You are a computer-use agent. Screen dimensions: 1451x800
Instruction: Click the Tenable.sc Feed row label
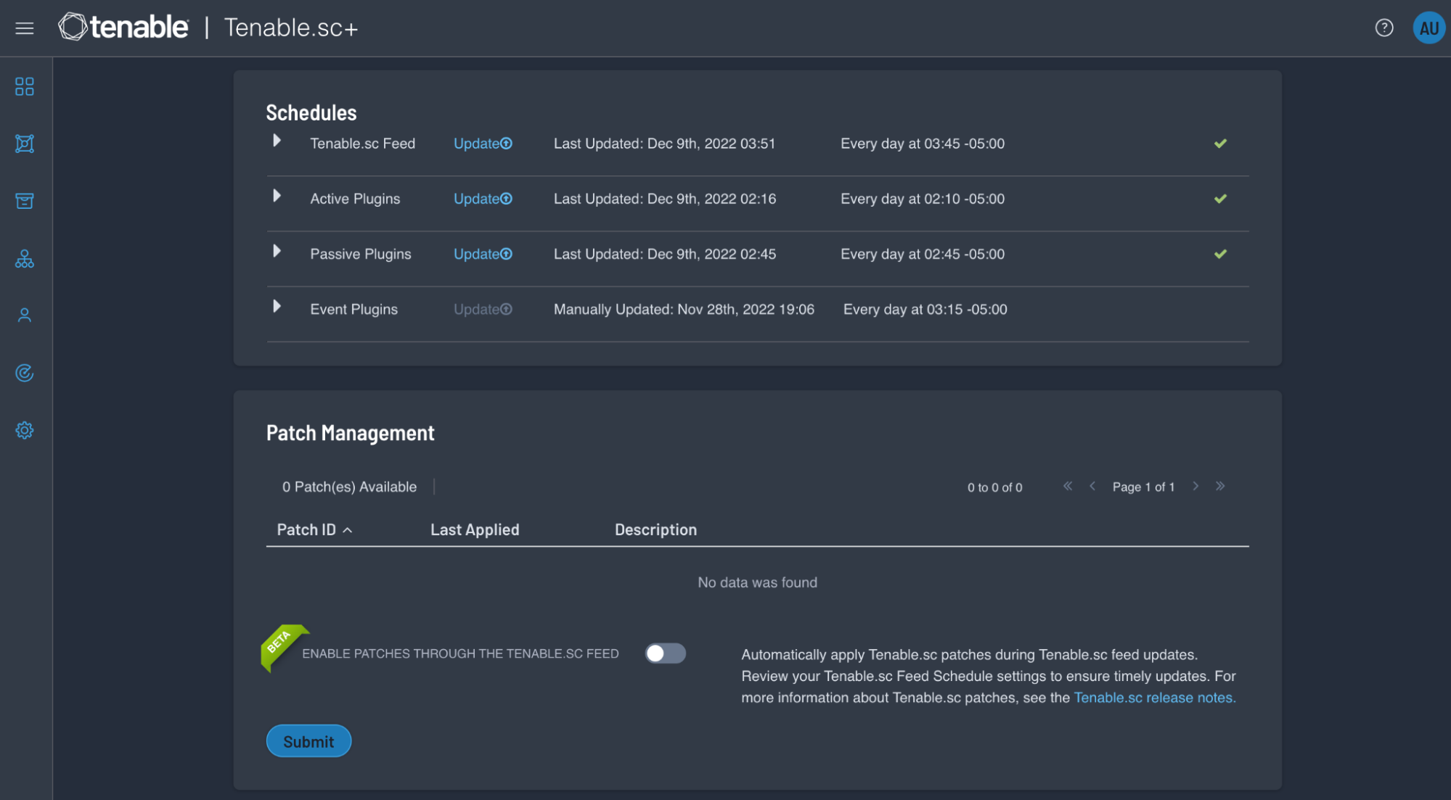pyautogui.click(x=362, y=144)
